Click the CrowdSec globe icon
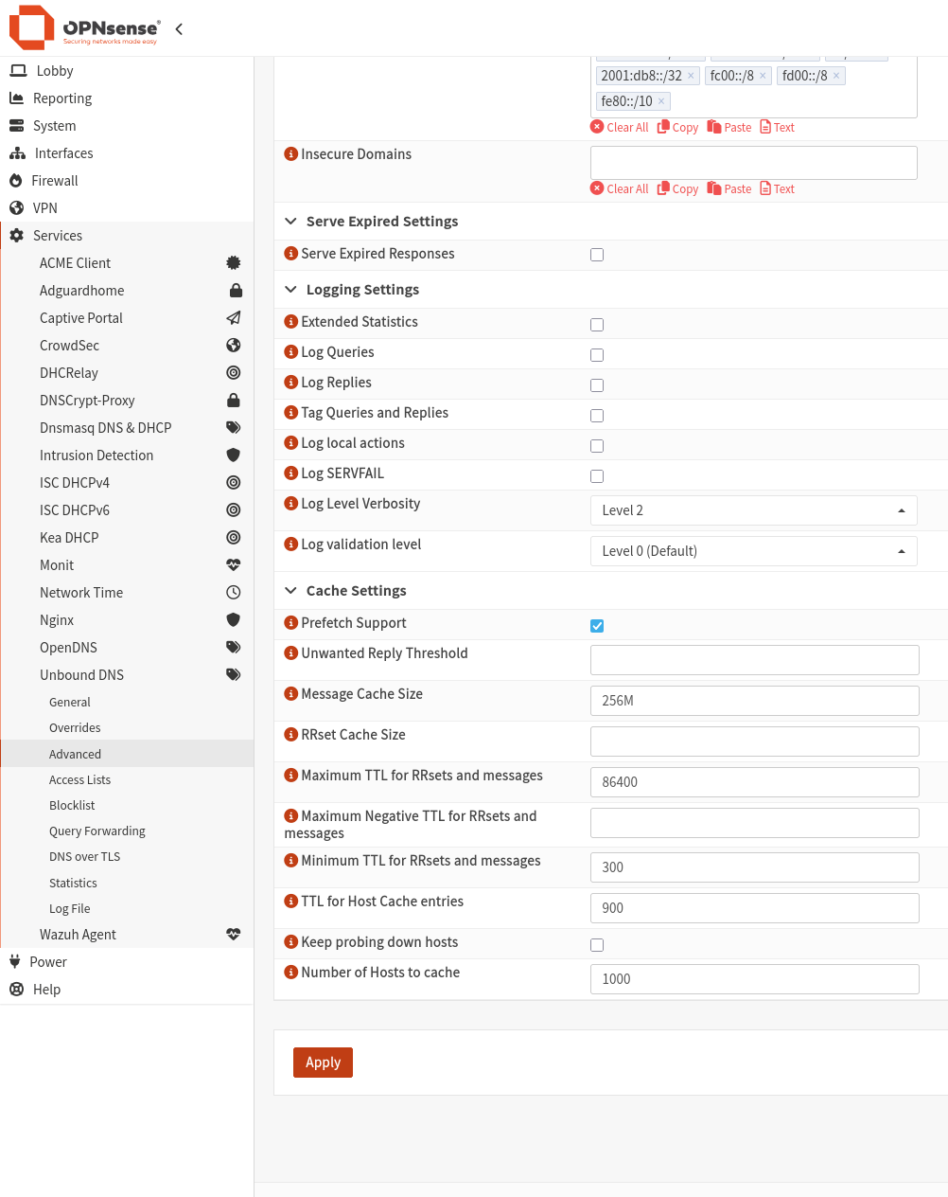Screen dimensions: 948x1197 234,346
